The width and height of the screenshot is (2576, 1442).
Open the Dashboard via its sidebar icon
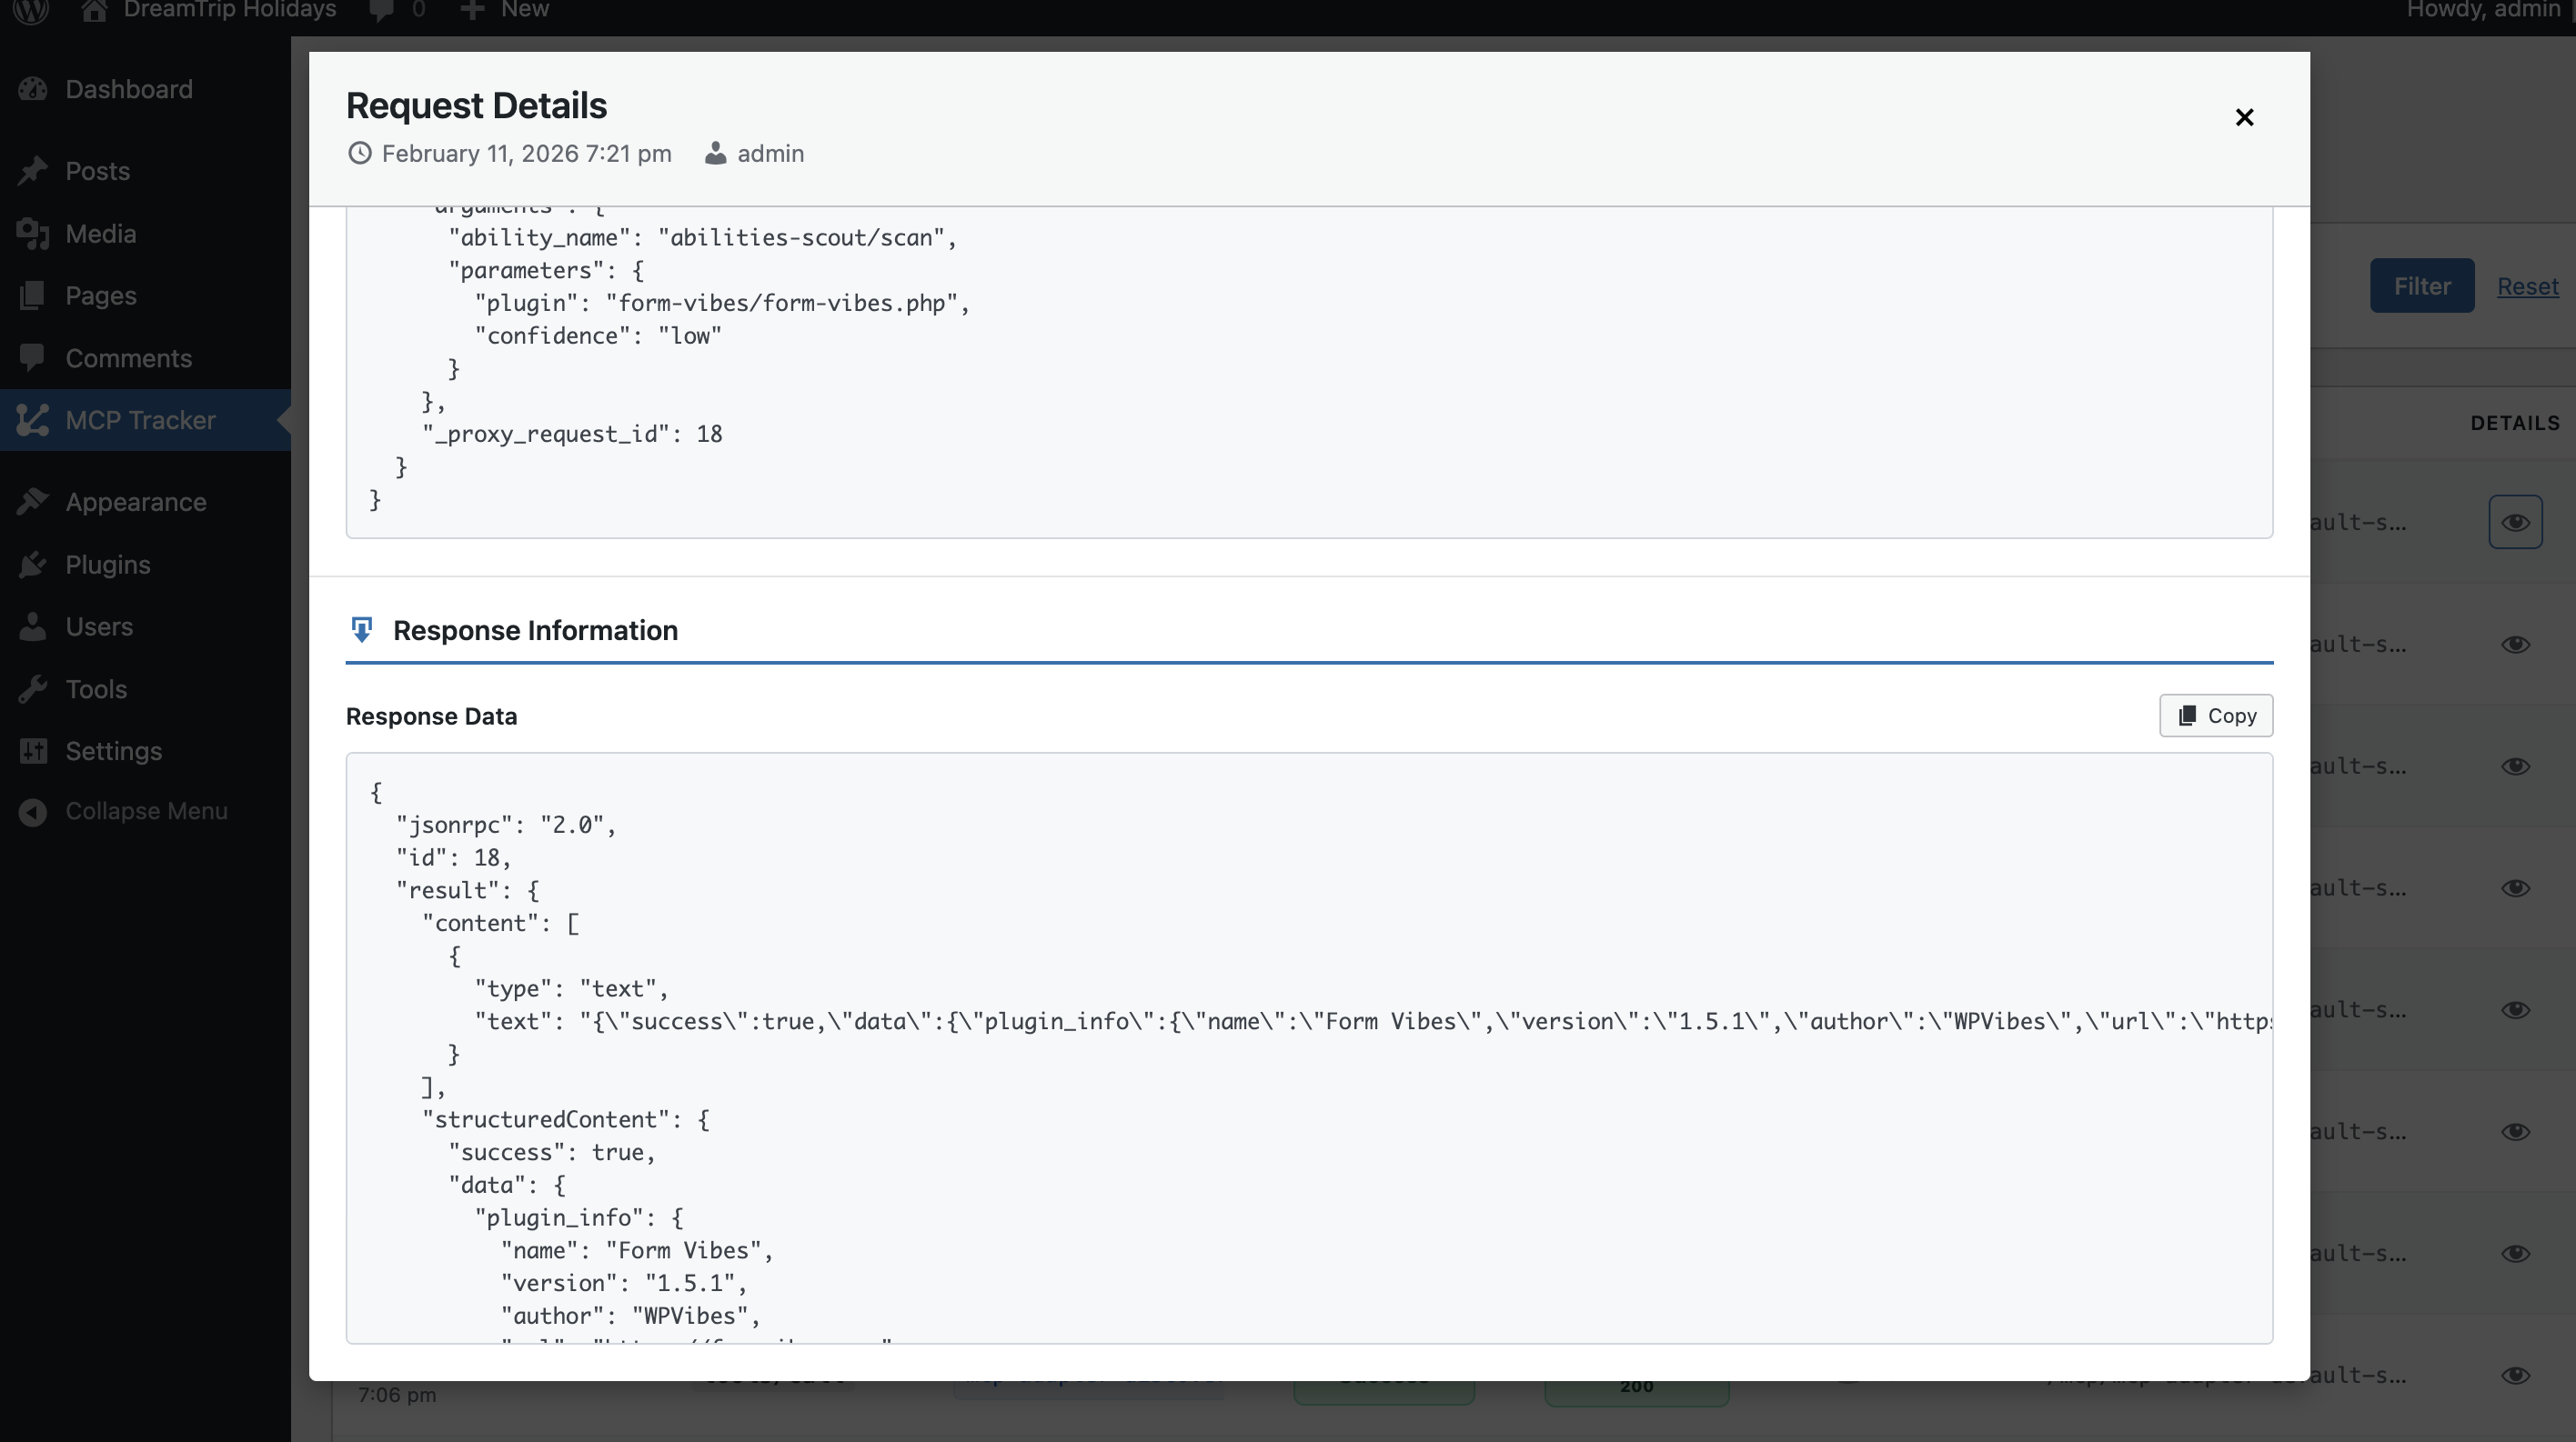33,89
